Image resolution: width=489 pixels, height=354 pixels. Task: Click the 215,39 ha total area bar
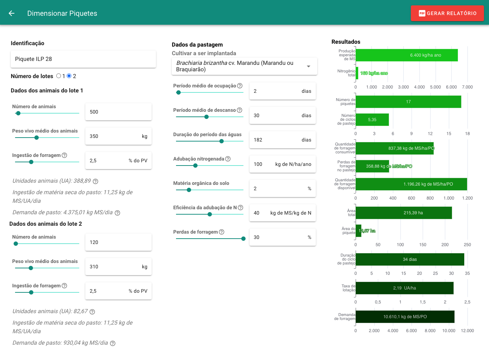[x=404, y=213]
